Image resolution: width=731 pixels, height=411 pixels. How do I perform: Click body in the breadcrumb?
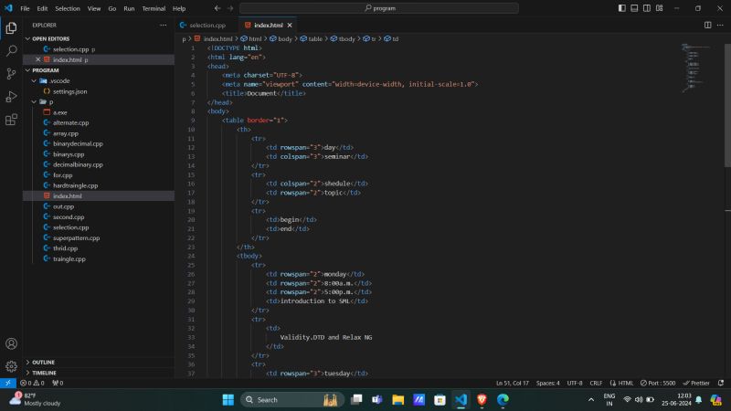point(284,38)
